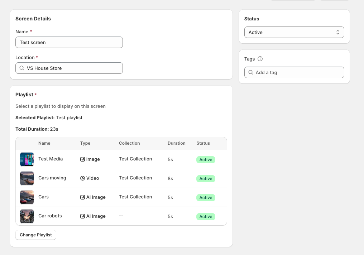Click the search icon in Add a tag field

(251, 72)
